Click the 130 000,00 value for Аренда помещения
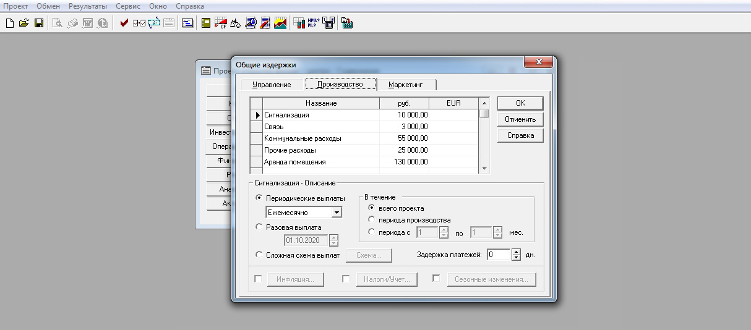 click(404, 162)
